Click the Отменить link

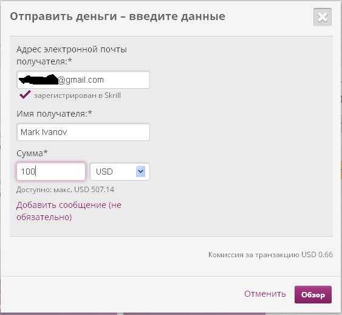pyautogui.click(x=265, y=294)
